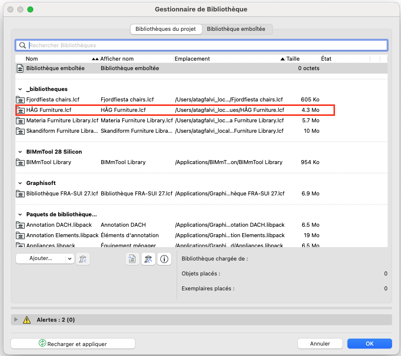
Task: Click the library icon of Annotation Elements.libpack row
Action: click(20, 236)
